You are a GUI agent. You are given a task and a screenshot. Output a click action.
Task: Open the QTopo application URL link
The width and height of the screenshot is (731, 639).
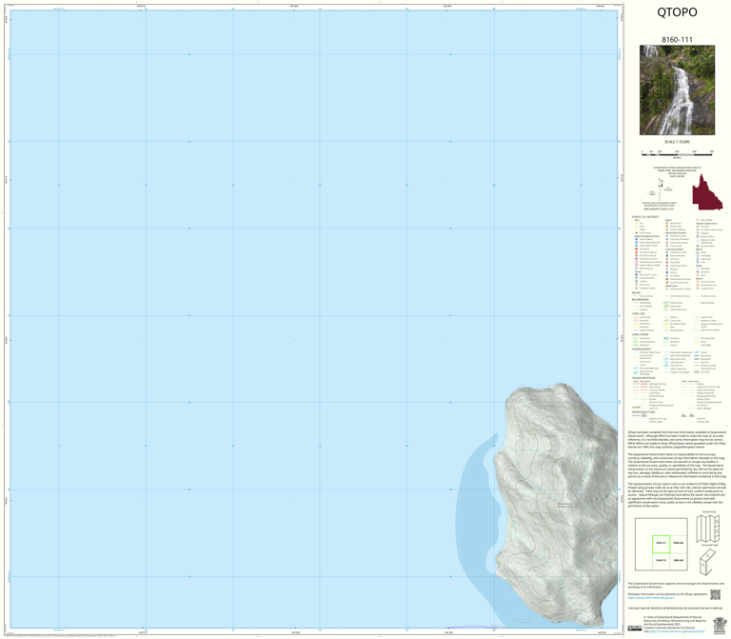tap(651, 597)
